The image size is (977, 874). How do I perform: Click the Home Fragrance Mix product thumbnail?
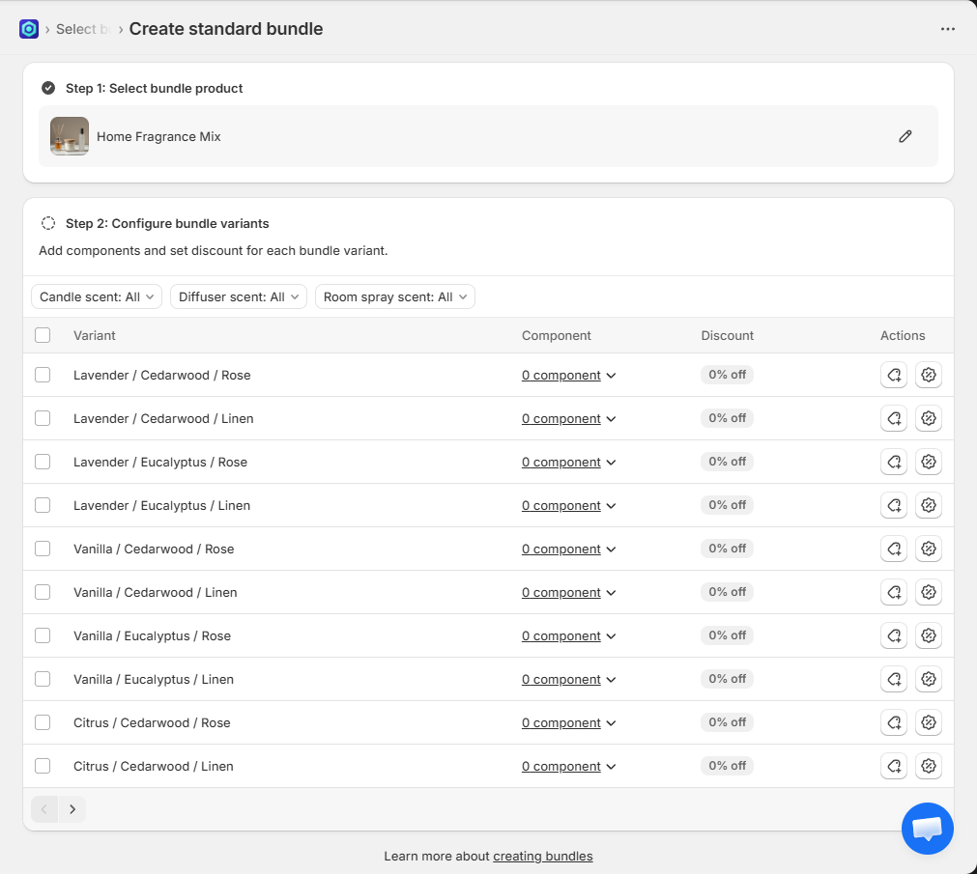tap(70, 136)
